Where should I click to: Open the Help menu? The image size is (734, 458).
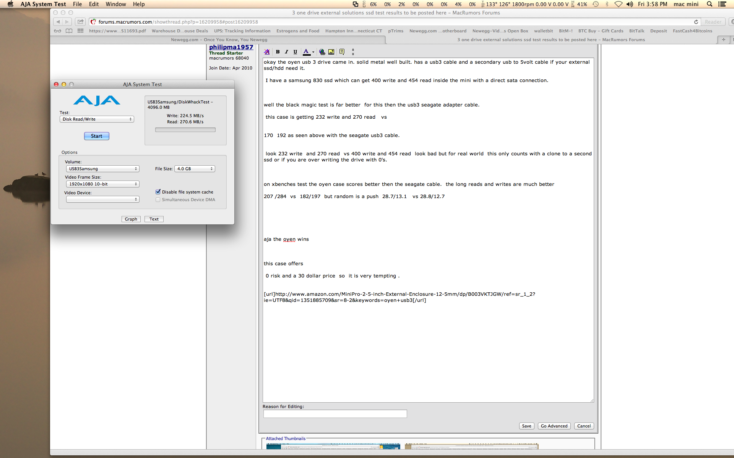[x=139, y=4]
